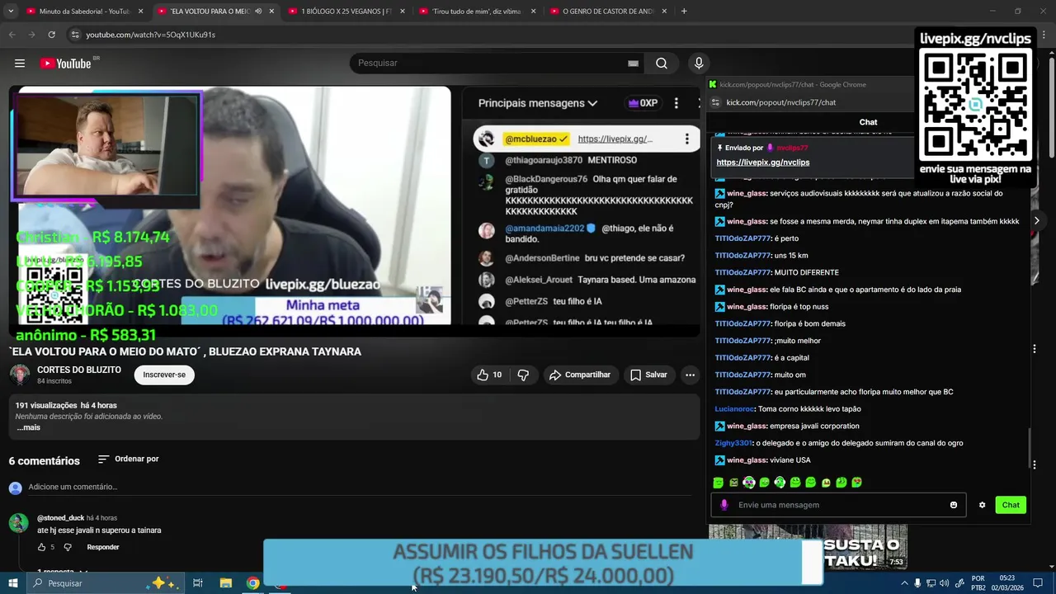Click the Inscrever-se subscribe button
This screenshot has width=1056, height=594.
tap(164, 375)
